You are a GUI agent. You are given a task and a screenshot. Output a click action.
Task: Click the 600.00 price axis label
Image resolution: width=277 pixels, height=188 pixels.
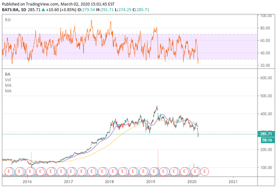pos(266,78)
